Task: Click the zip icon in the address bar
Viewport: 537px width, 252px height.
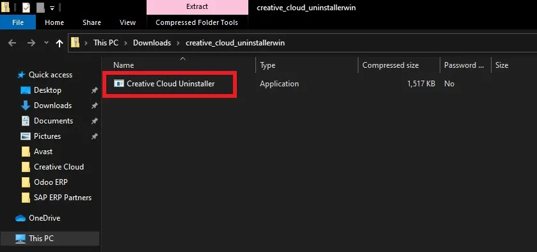Action: coord(75,42)
